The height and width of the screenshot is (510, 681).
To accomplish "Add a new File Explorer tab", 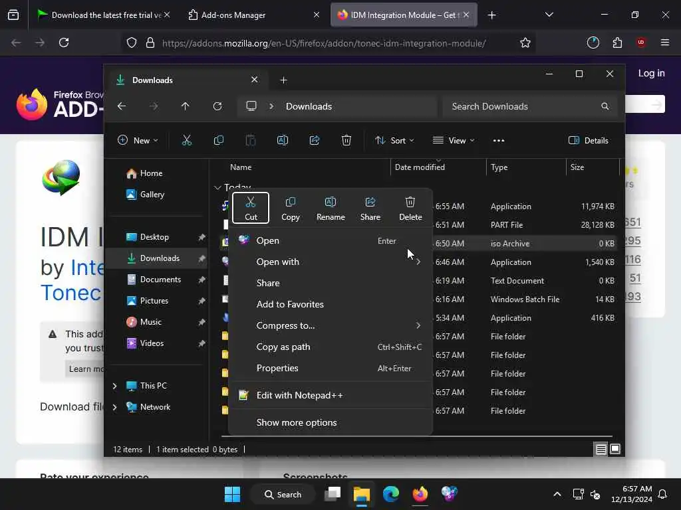I will click(283, 80).
